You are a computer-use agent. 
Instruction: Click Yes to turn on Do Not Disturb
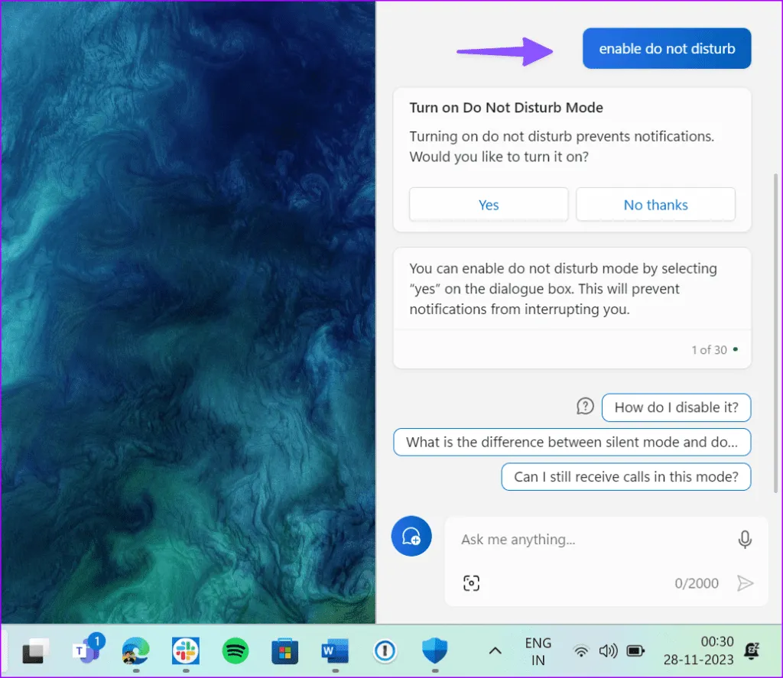[x=488, y=205]
